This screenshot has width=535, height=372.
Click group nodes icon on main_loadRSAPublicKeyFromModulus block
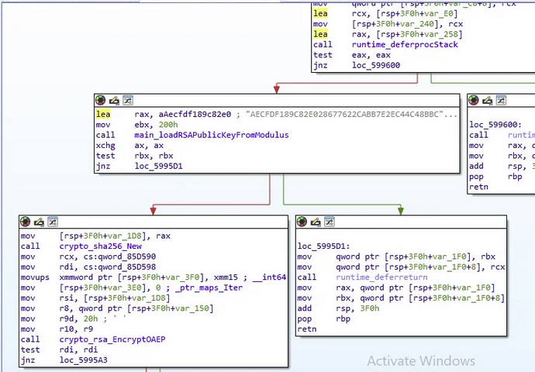(x=128, y=101)
